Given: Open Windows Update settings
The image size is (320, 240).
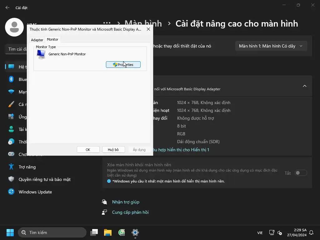Looking at the screenshot, I should click(35, 192).
